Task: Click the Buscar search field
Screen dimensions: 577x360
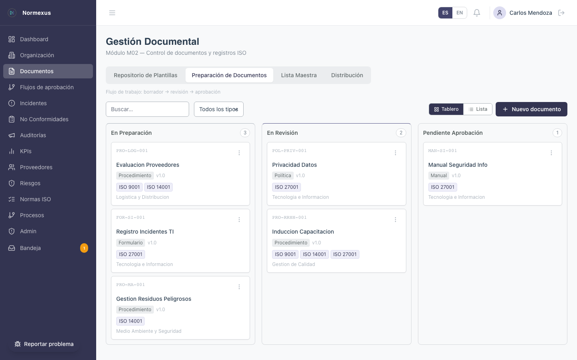Action: pyautogui.click(x=147, y=109)
